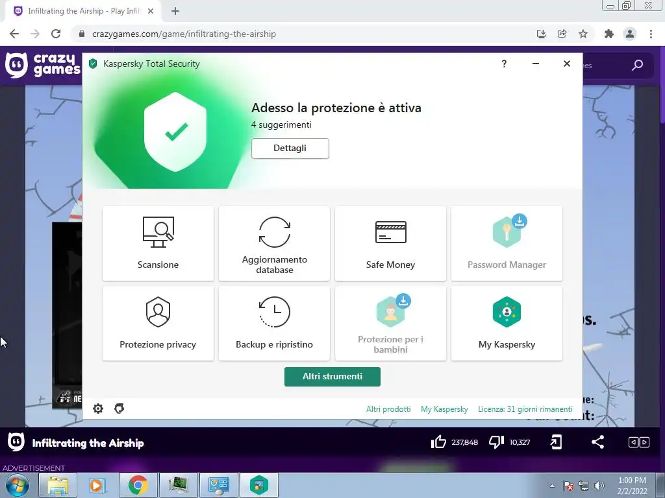
Task: Open Protezione privacy tile
Action: (158, 324)
